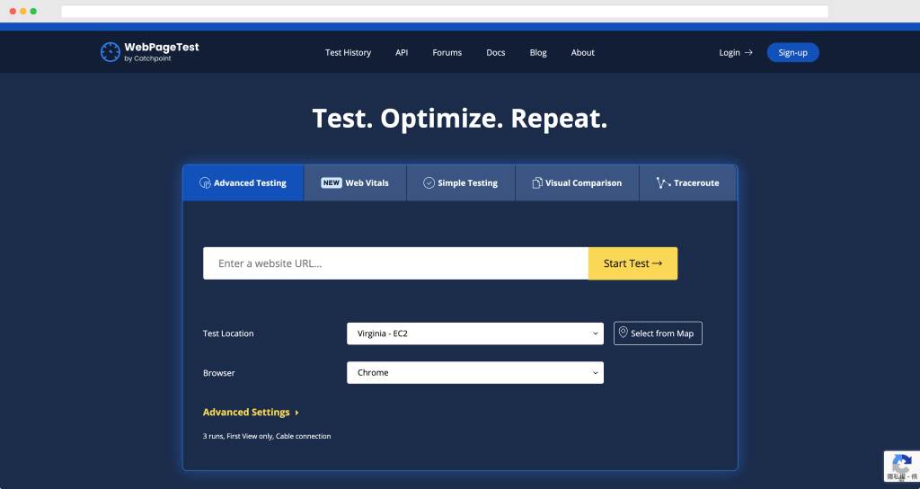Focus the website URL input field
The height and width of the screenshot is (489, 920).
[395, 263]
